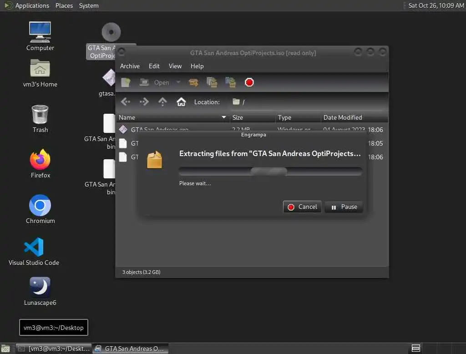The height and width of the screenshot is (354, 466).
Task: Go forward with the right arrow
Action: pyautogui.click(x=144, y=102)
